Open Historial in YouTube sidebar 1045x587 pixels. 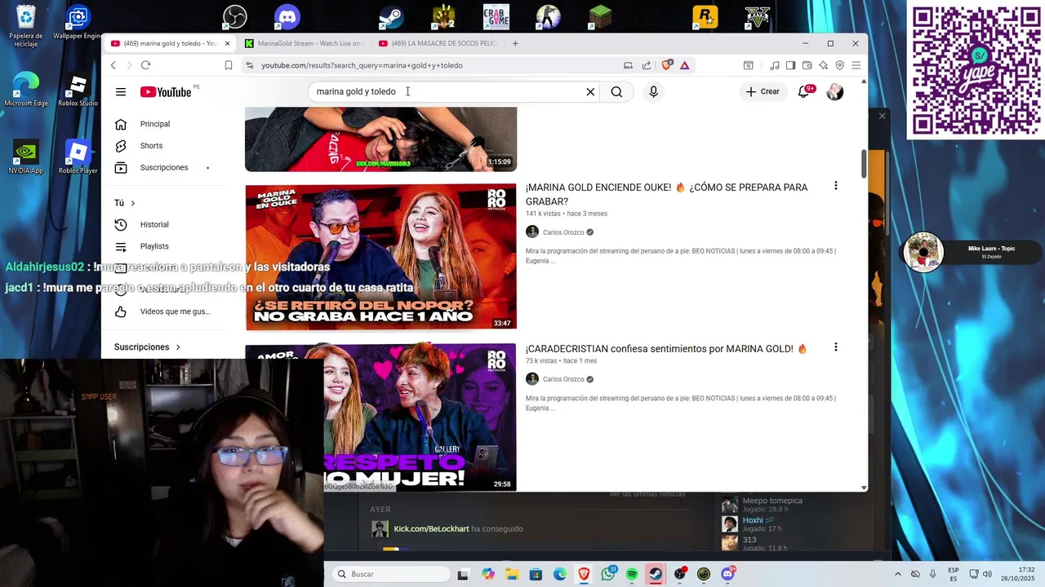point(154,224)
